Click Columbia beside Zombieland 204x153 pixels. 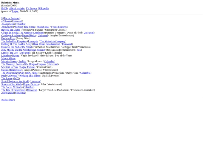pos(20,93)
